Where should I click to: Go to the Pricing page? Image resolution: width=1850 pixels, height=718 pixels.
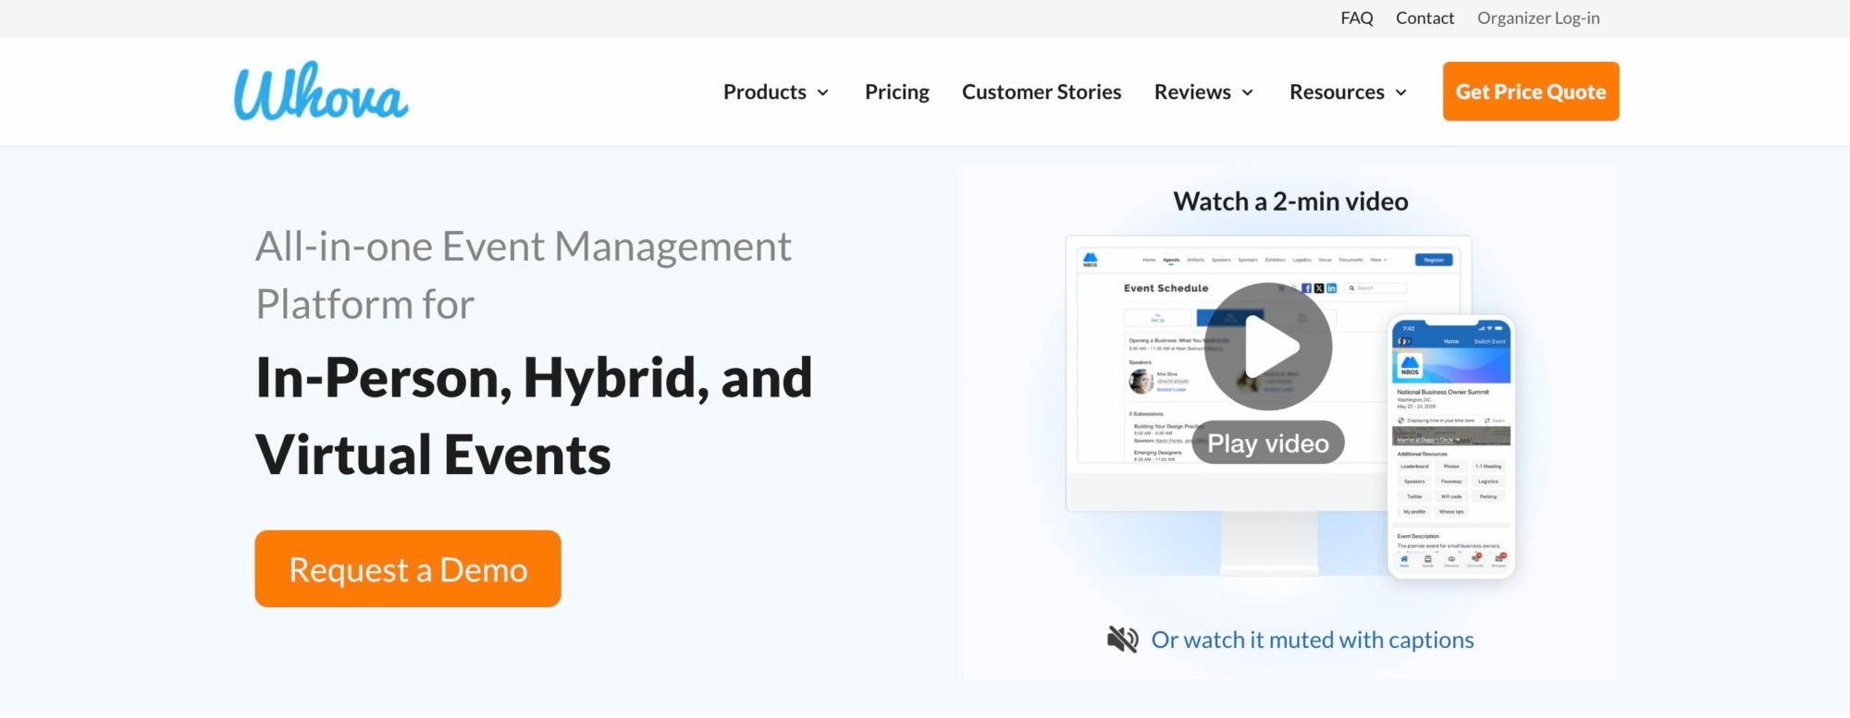[896, 91]
